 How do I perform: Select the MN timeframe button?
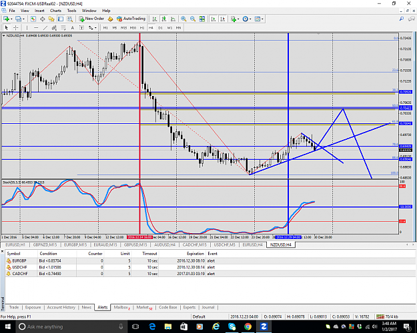click(178, 27)
